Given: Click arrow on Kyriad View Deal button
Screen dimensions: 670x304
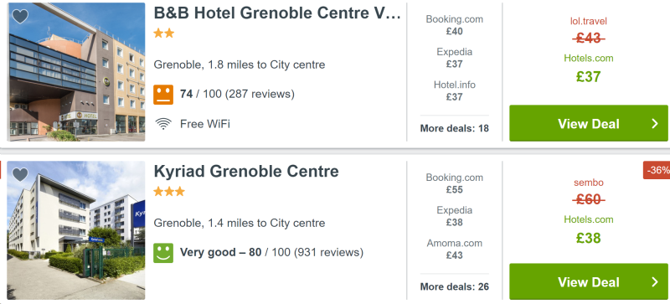Looking at the screenshot, I should 655,281.
